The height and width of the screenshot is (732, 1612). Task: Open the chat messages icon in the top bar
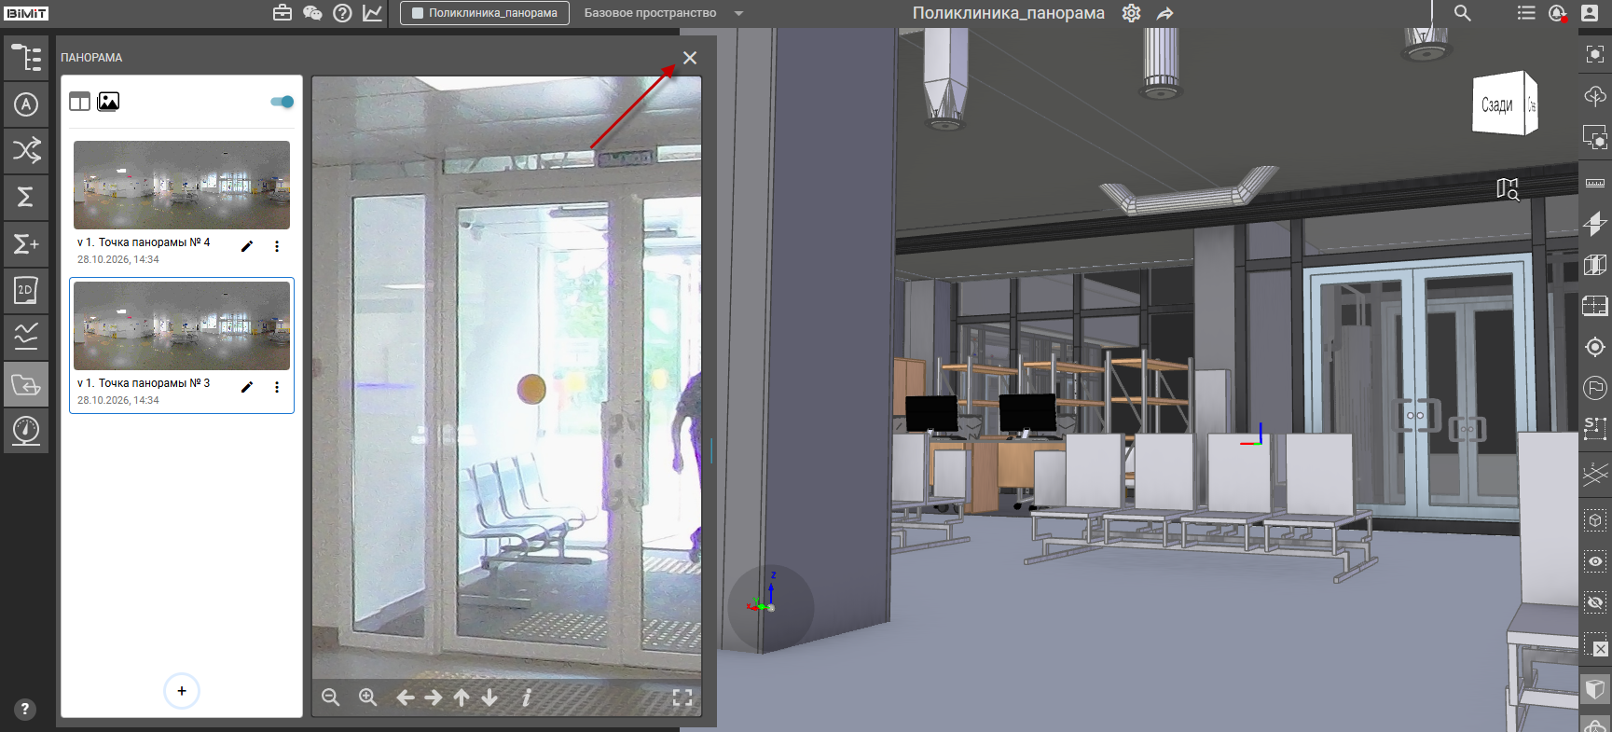(x=312, y=13)
